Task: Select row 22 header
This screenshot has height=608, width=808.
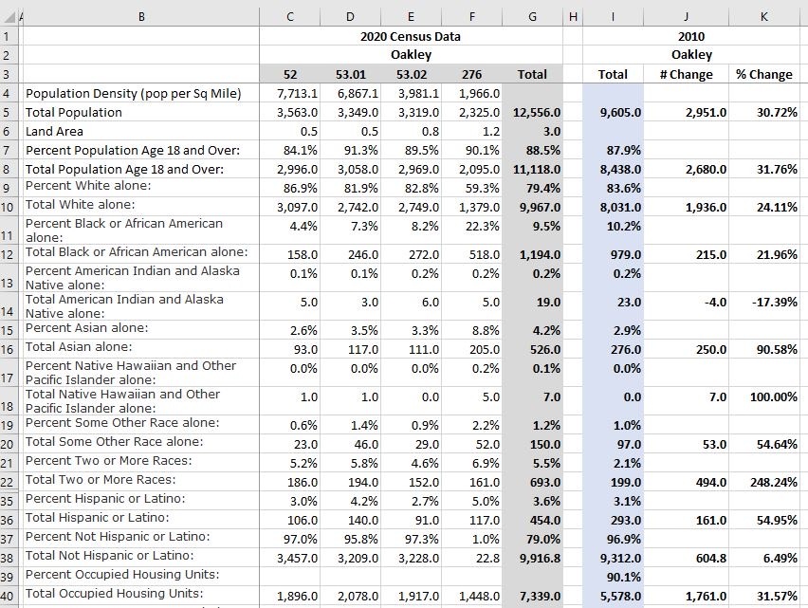Action: (8, 482)
